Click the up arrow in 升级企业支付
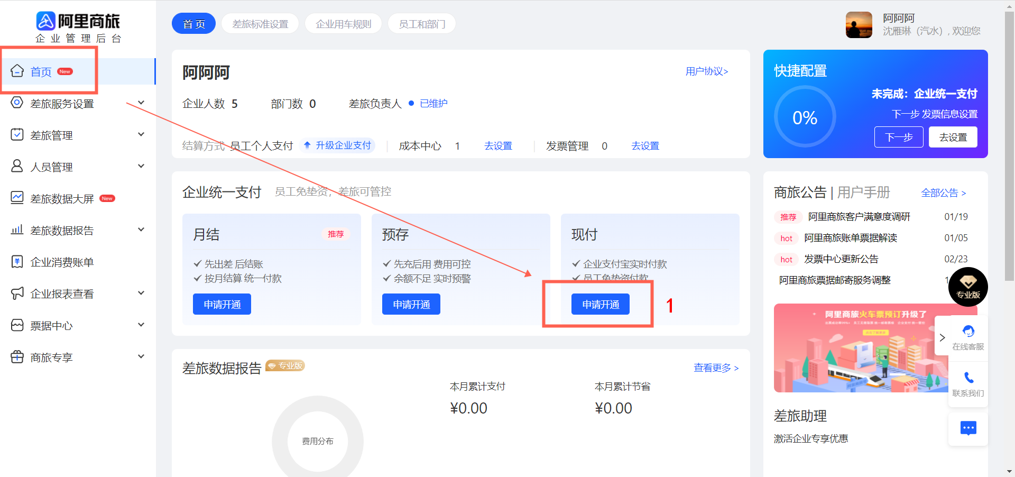1015x477 pixels. click(x=307, y=145)
